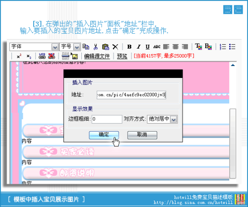248x207 pixels.
Task: Click the scissors cut icon
Action: (96, 47)
